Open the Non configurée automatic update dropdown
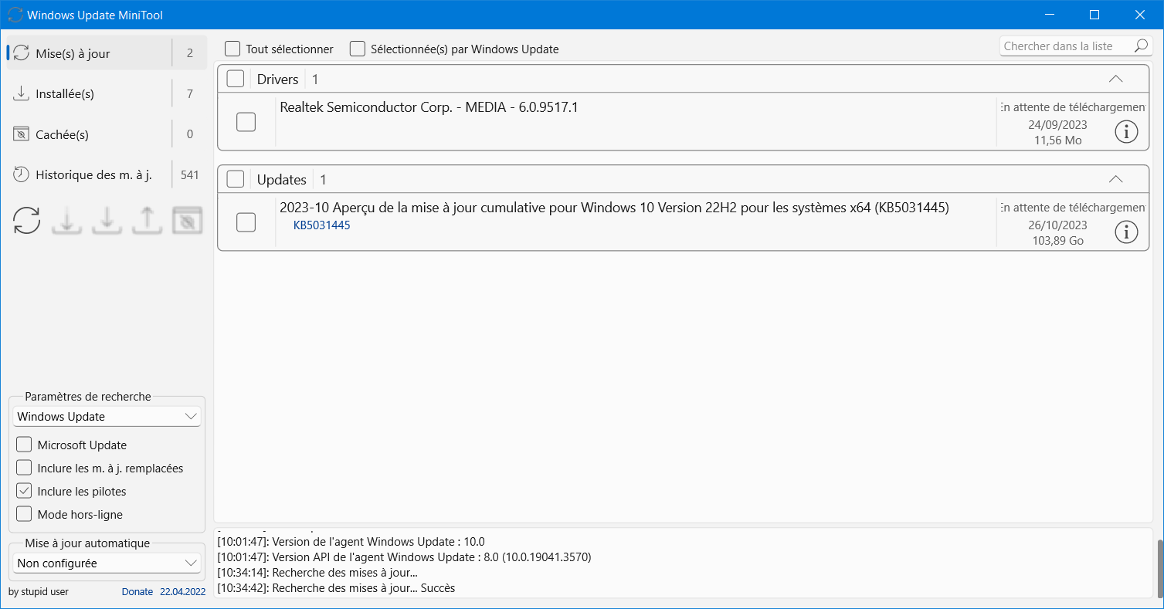This screenshot has width=1164, height=609. click(x=107, y=563)
